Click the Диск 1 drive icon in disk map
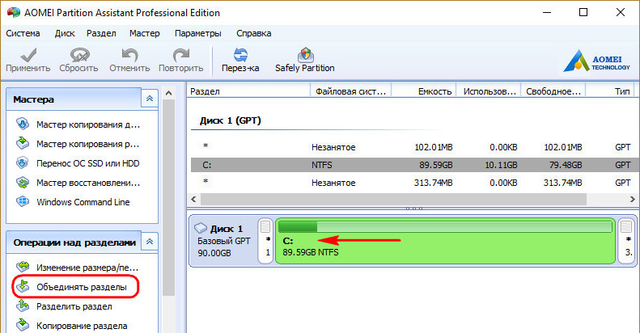 coord(201,228)
